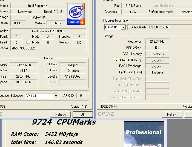Open the CPU #1 processor selection dropdown
This screenshot has height=147, width=192.
coord(56,96)
